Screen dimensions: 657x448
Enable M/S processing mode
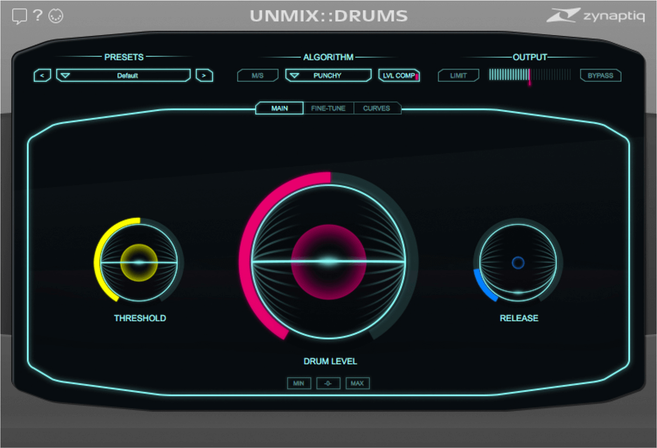tap(257, 75)
